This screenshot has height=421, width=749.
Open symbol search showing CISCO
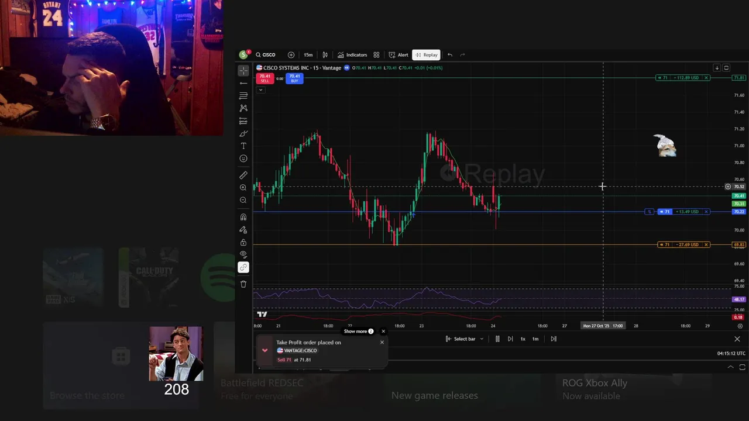(266, 55)
